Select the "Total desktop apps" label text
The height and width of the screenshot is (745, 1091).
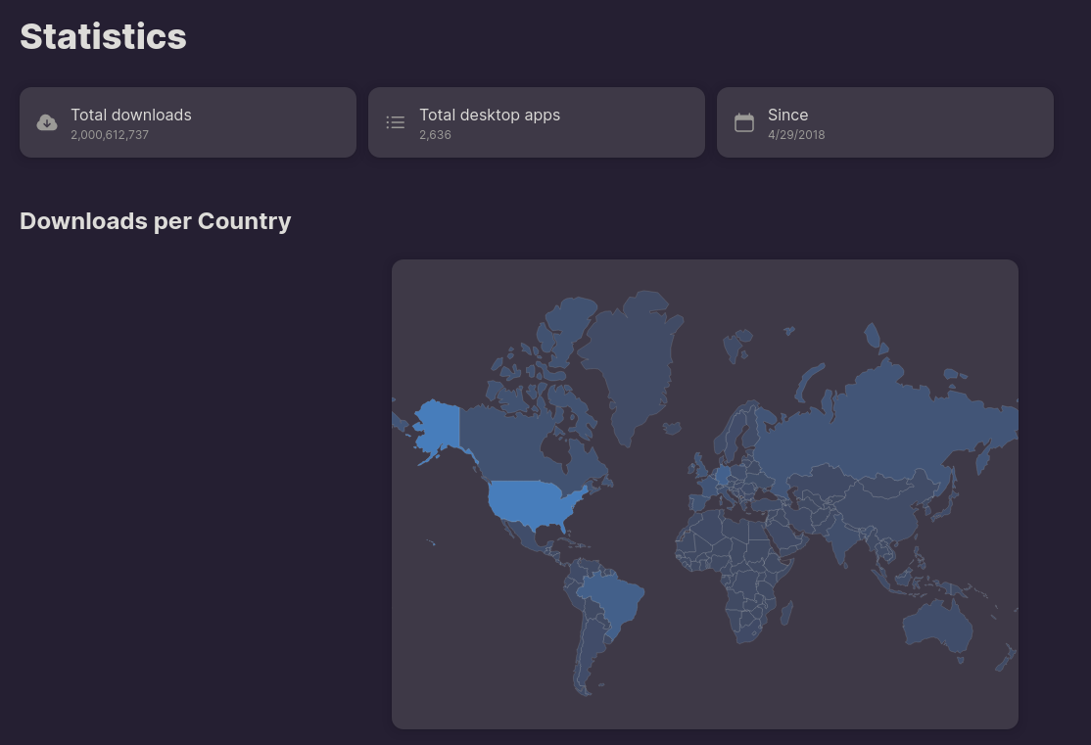click(490, 115)
